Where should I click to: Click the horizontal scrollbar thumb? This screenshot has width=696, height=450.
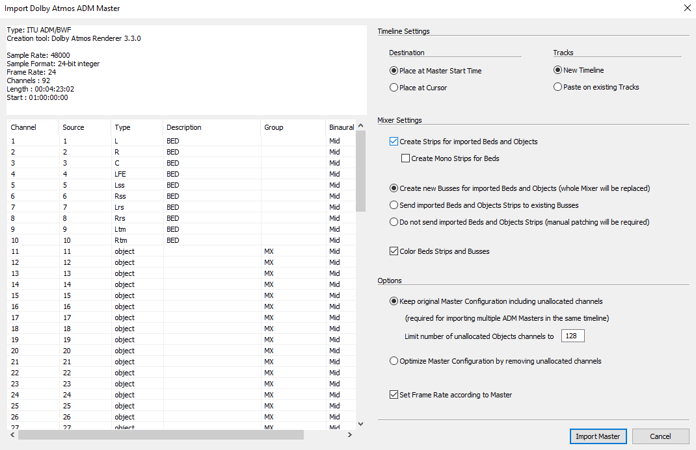pyautogui.click(x=161, y=435)
